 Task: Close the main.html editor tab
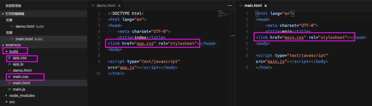pos(266,6)
